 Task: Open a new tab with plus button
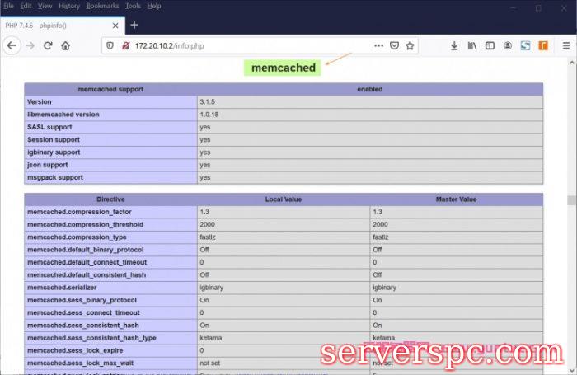134,25
